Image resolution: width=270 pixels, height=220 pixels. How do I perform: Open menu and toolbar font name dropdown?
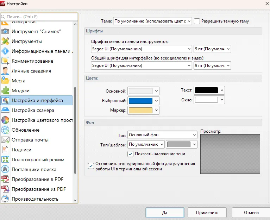tap(142, 49)
